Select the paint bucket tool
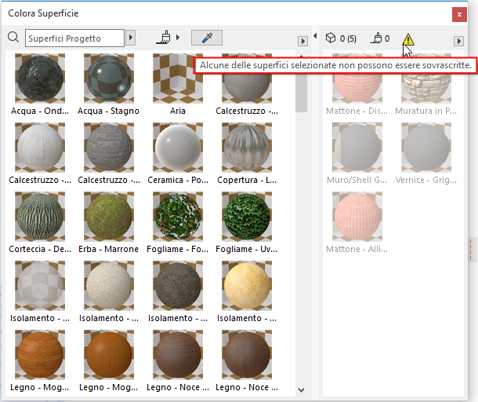This screenshot has width=478, height=402. coord(165,38)
